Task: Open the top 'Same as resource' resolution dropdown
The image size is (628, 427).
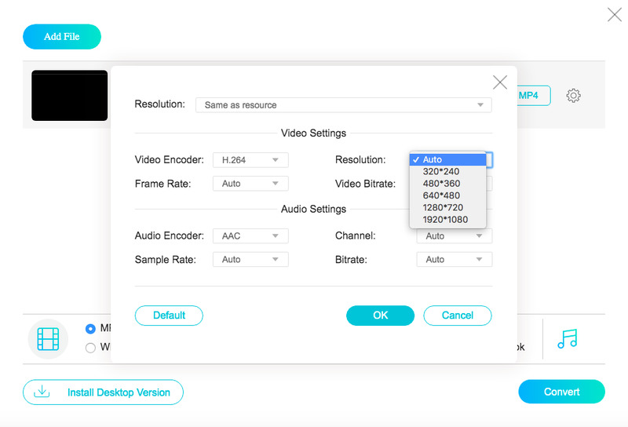Action: coord(343,105)
